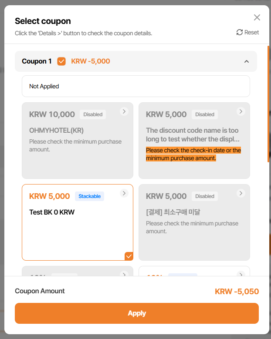Click the Reset refresh icon
Screen dimensions: 271x339
(240, 32)
